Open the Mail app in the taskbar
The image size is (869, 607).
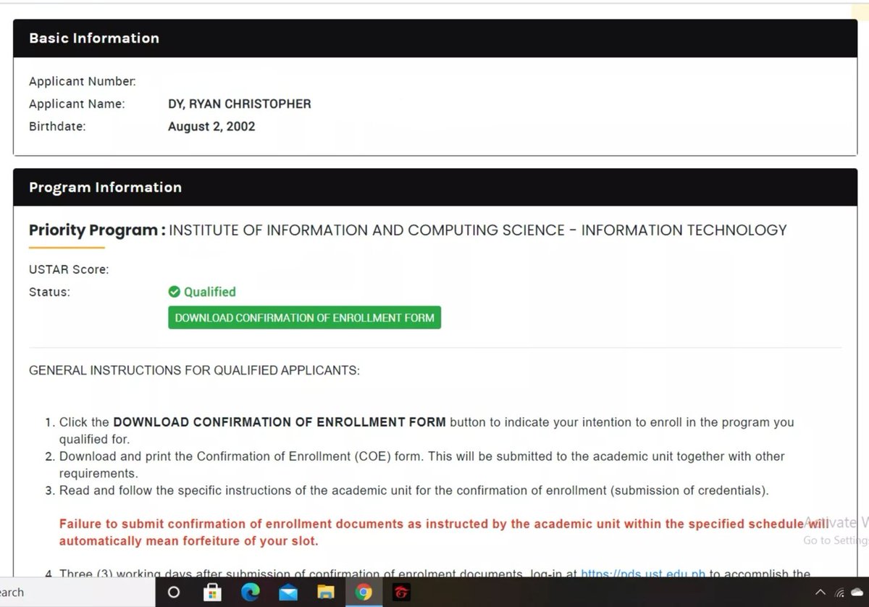pyautogui.click(x=288, y=593)
